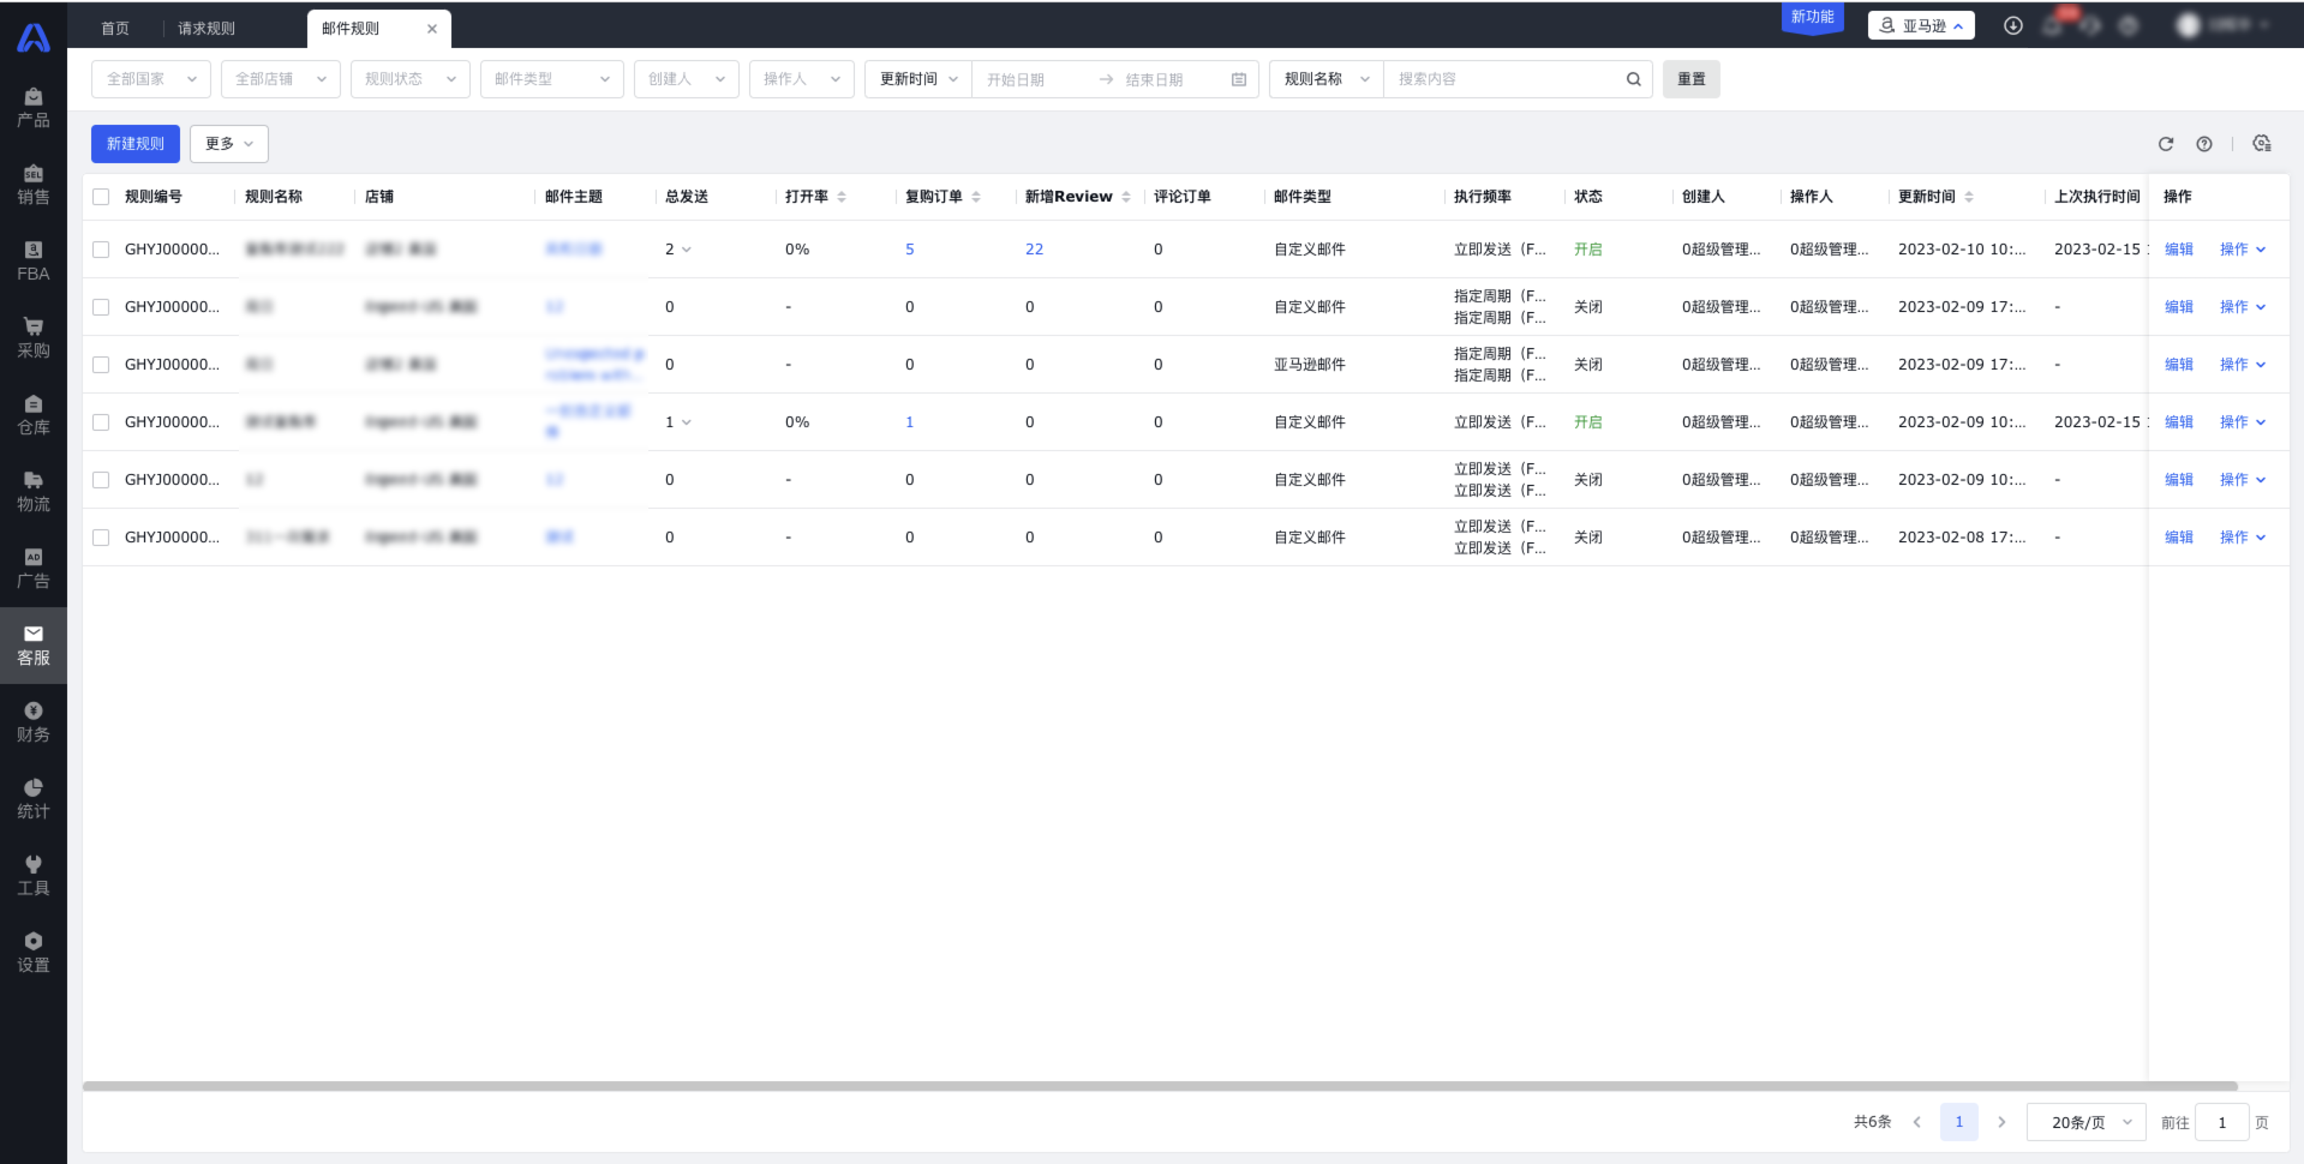
Task: Open the 客服 sidebar module
Action: [x=33, y=646]
